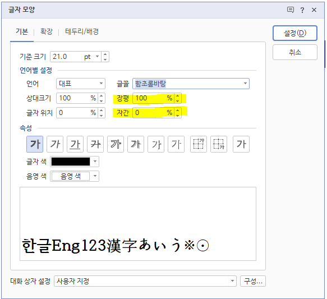Click the 취소 button

295,52
